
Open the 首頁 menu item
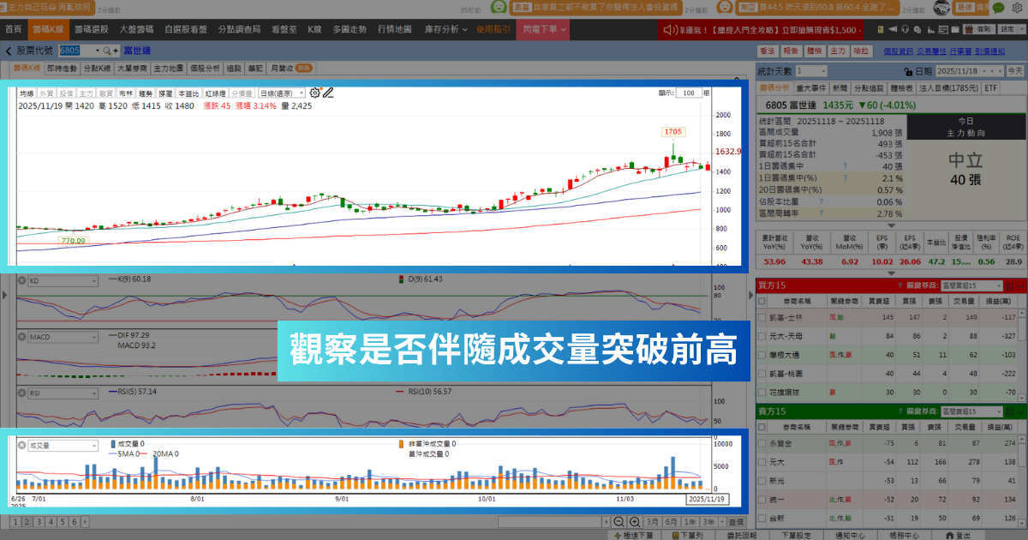[13, 28]
